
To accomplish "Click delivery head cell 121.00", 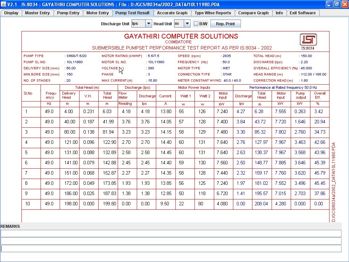I will click(71, 142).
